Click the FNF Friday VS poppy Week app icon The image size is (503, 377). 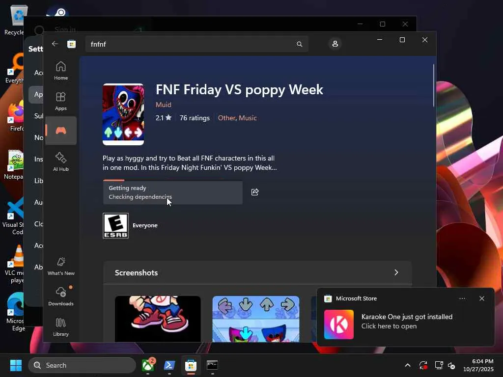[123, 114]
